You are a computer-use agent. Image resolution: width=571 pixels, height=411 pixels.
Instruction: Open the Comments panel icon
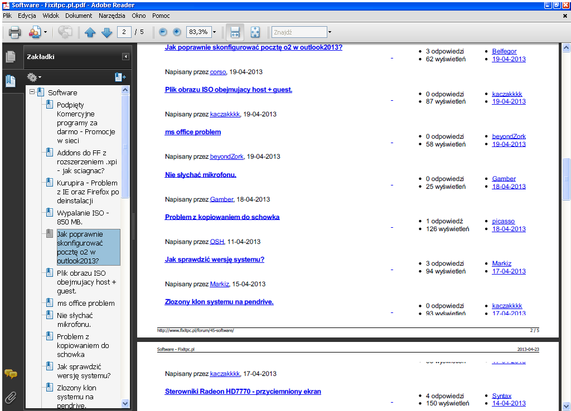(11, 374)
